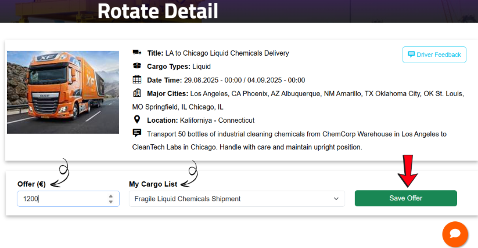Click the box icon next to Cargo Types
The height and width of the screenshot is (248, 478).
[137, 66]
